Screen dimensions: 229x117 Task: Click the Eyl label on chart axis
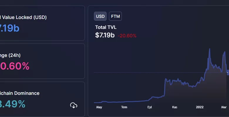150,107
